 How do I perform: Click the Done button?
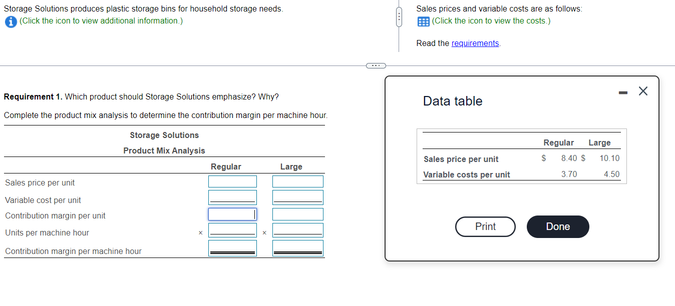[557, 226]
